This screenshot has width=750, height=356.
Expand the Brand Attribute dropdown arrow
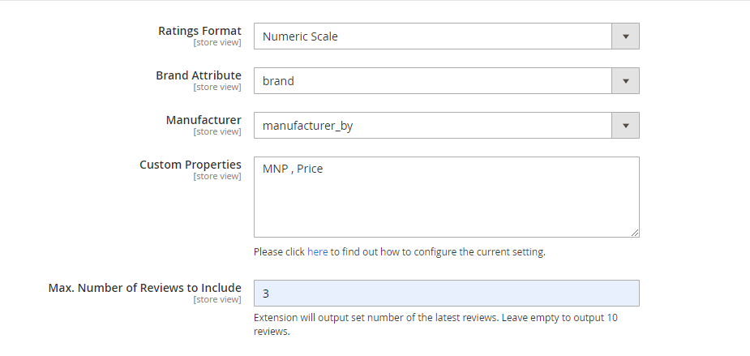click(625, 81)
